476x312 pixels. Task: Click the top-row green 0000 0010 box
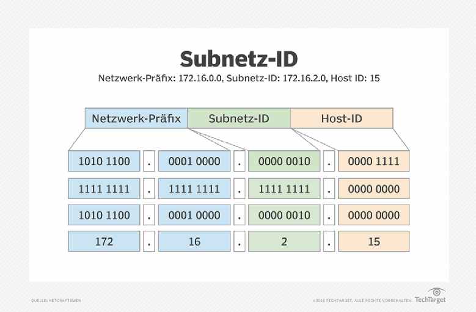pos(284,161)
